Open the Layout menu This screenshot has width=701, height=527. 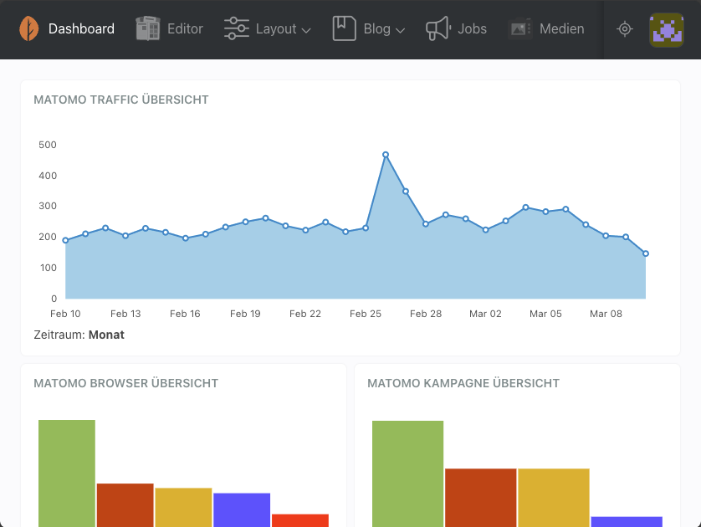pyautogui.click(x=276, y=29)
